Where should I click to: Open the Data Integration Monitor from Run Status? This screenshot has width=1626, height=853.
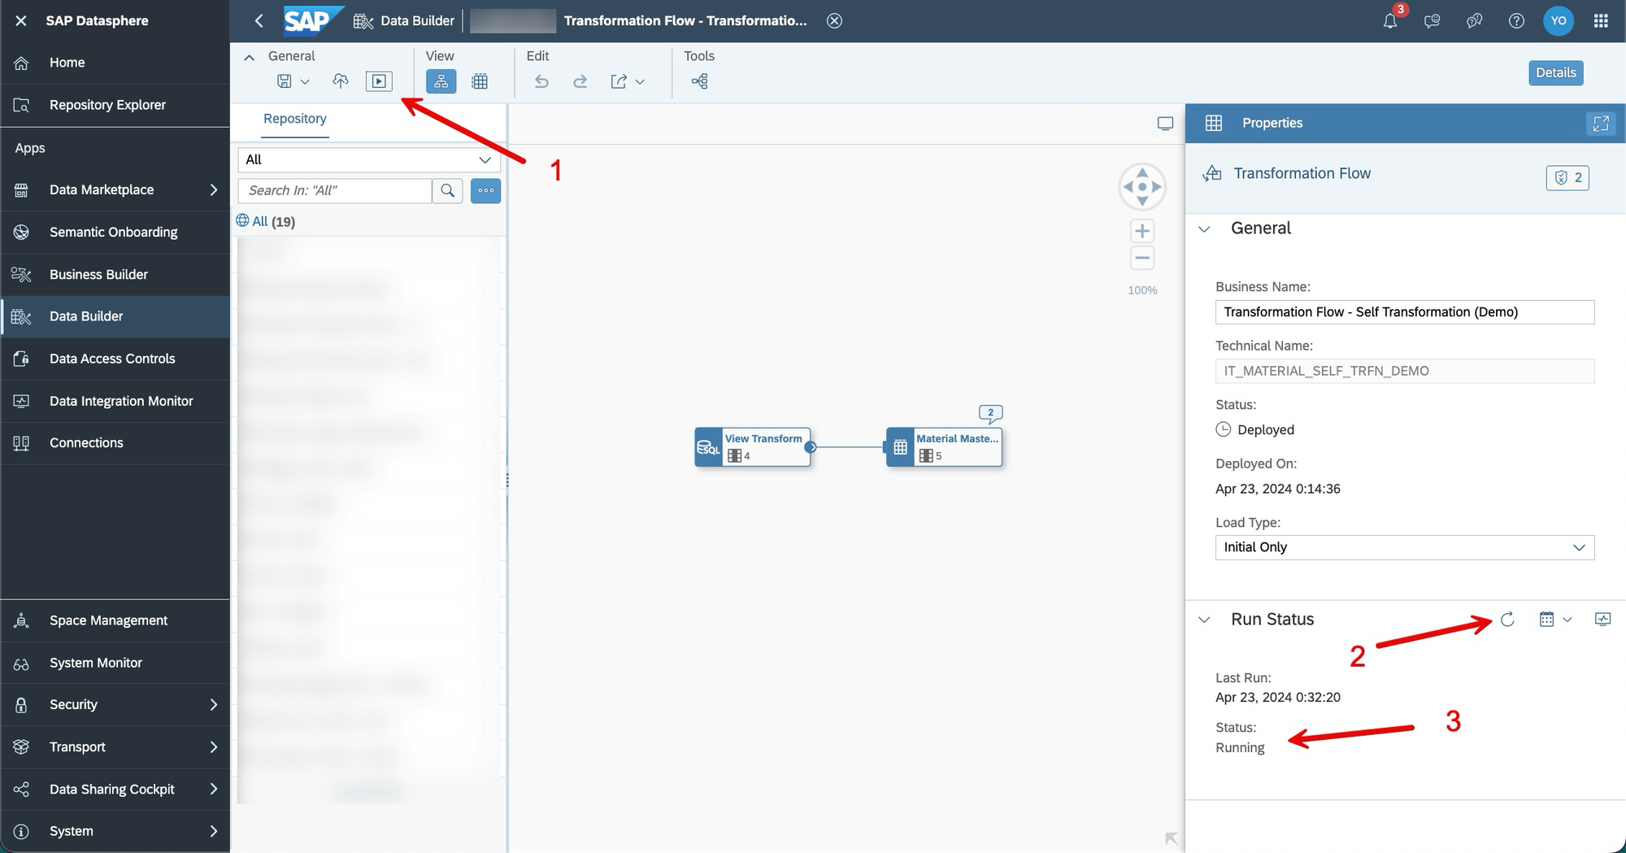pyautogui.click(x=1602, y=619)
